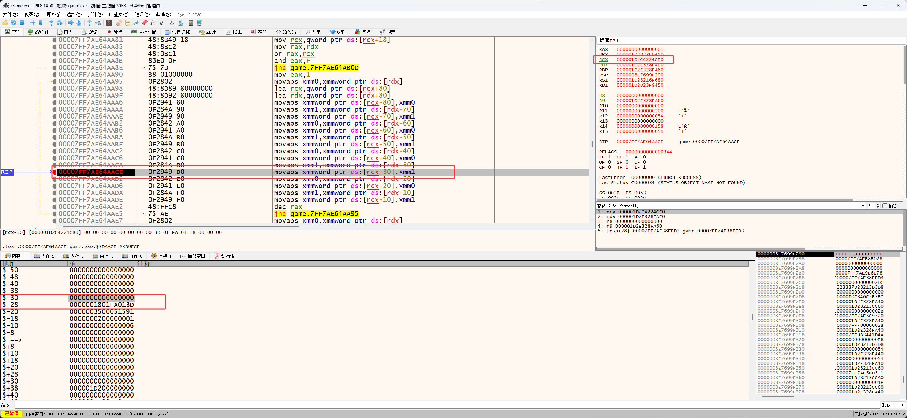Image resolution: width=907 pixels, height=418 pixels.
Task: Open the x64 fastcall calling convention dropdown
Action: [863, 206]
